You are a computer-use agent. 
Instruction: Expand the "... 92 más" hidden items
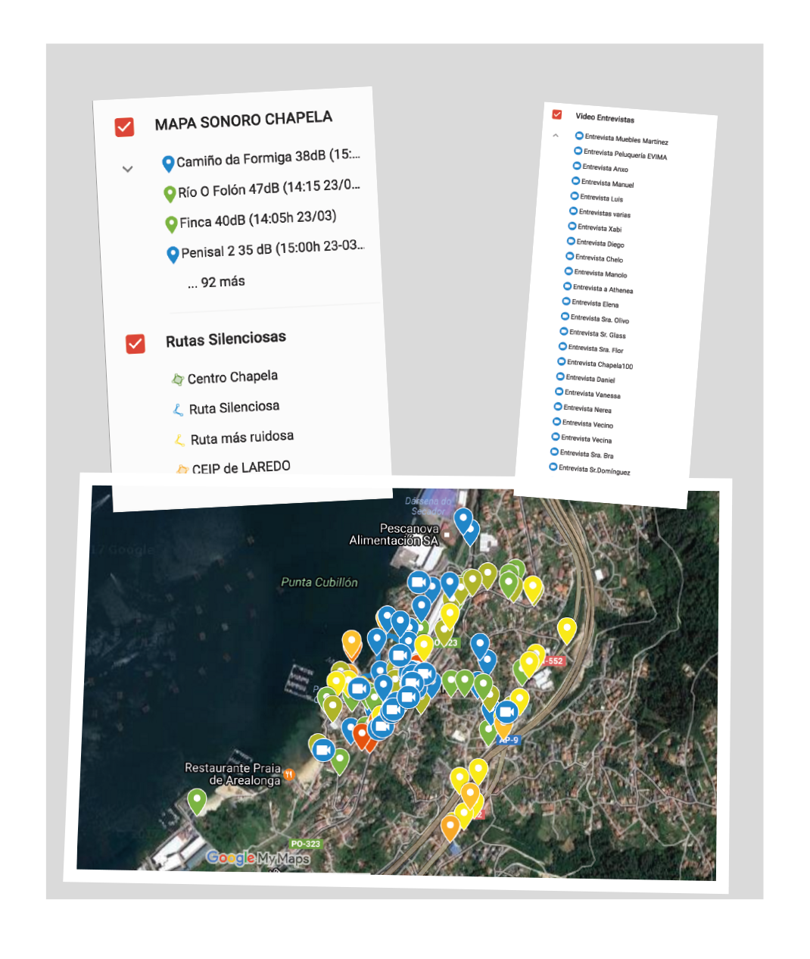(x=217, y=283)
